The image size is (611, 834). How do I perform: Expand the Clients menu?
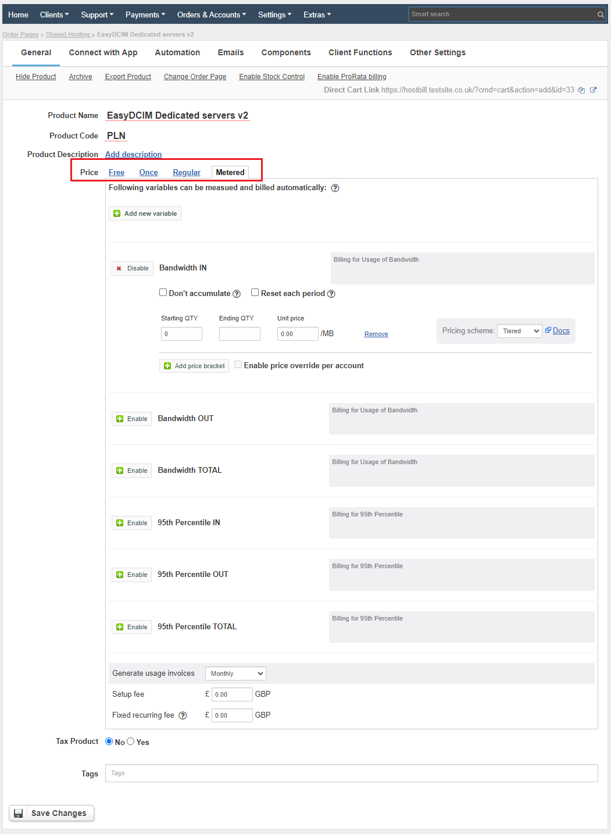[54, 15]
